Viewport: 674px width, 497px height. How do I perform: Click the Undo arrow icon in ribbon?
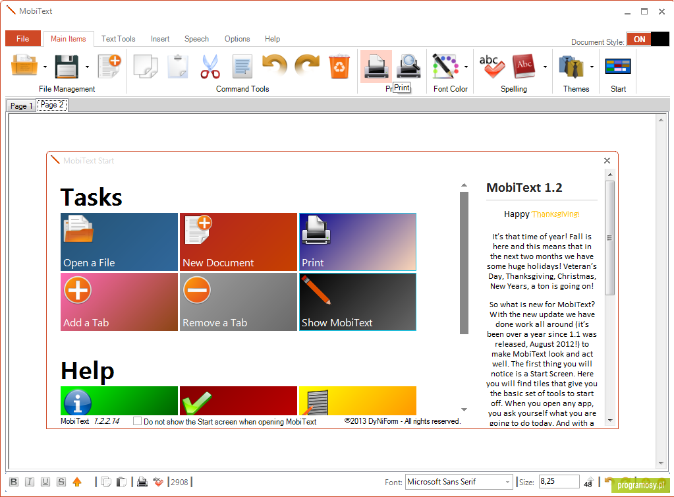275,65
